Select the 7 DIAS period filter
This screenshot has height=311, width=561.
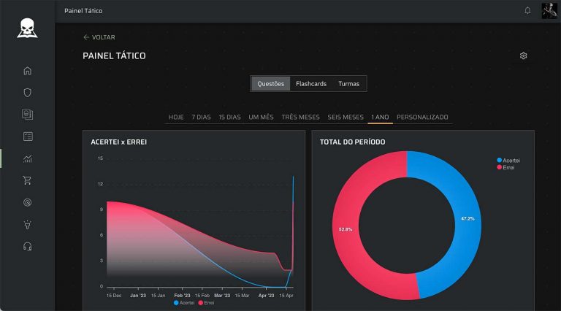[201, 118]
